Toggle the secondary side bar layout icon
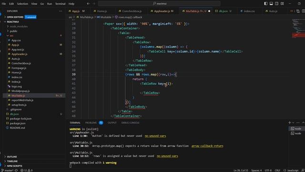The image size is (305, 172). [276, 3]
